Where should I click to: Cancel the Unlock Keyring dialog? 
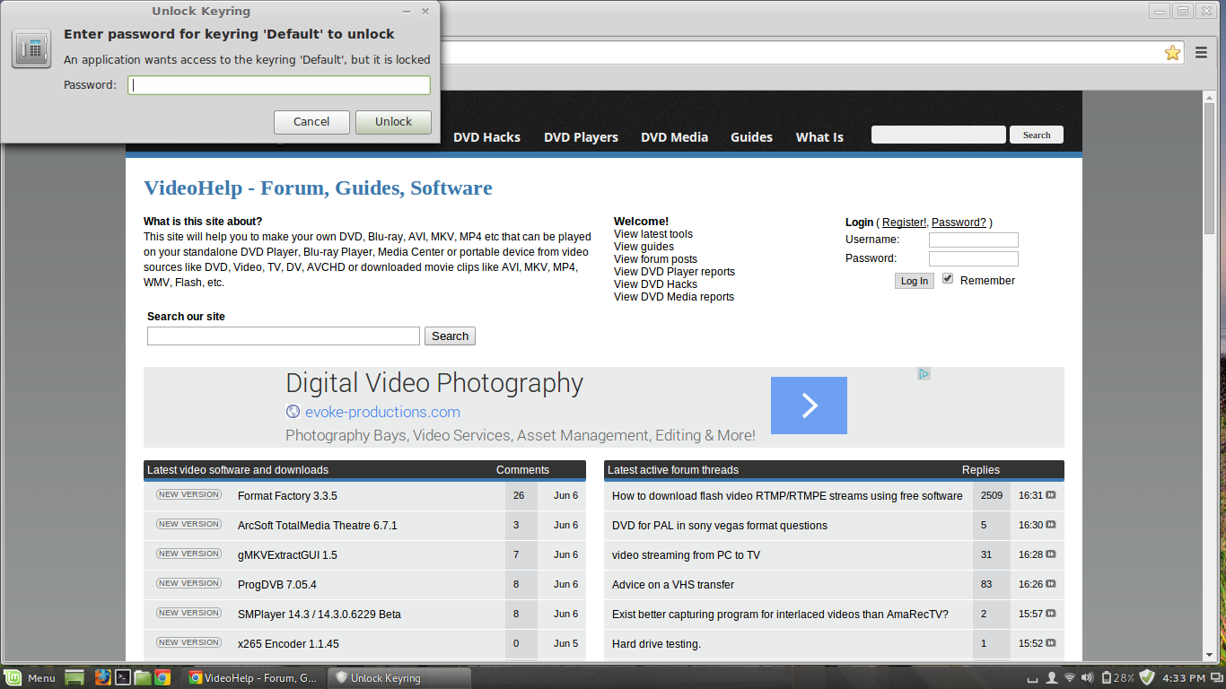[311, 122]
